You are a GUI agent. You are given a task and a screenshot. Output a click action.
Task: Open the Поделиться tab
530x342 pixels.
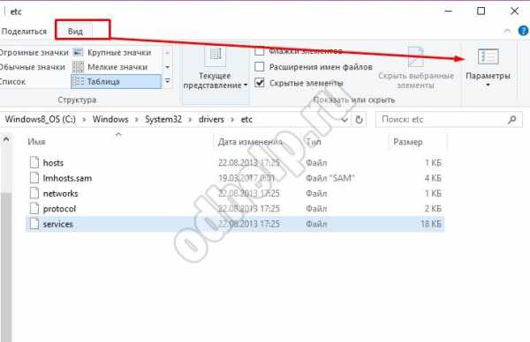(24, 32)
